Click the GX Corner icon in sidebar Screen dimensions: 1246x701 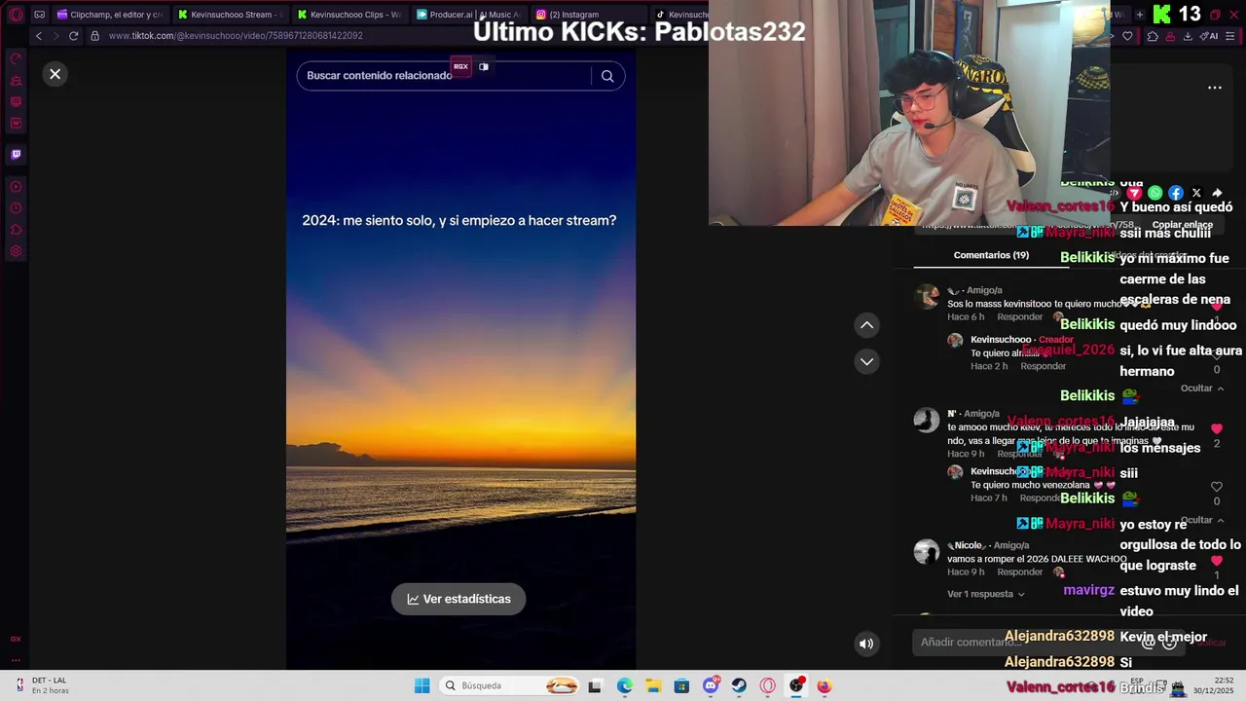16,639
